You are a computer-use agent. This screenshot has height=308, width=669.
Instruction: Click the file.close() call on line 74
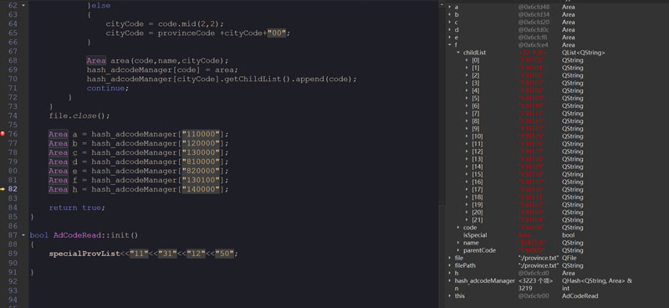79,116
